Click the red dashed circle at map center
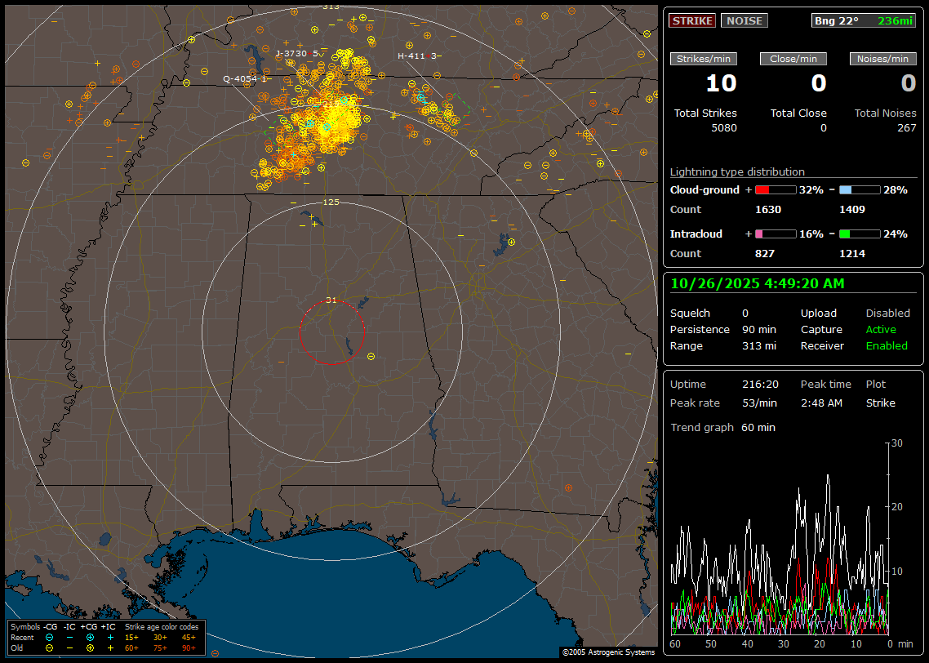Image resolution: width=929 pixels, height=663 pixels. (x=331, y=331)
